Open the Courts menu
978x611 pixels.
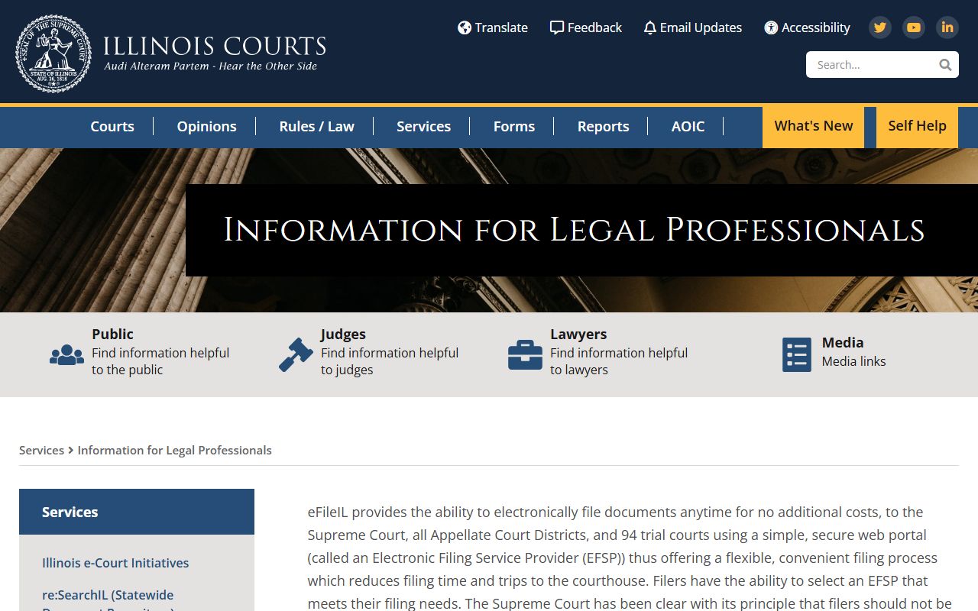pyautogui.click(x=112, y=127)
